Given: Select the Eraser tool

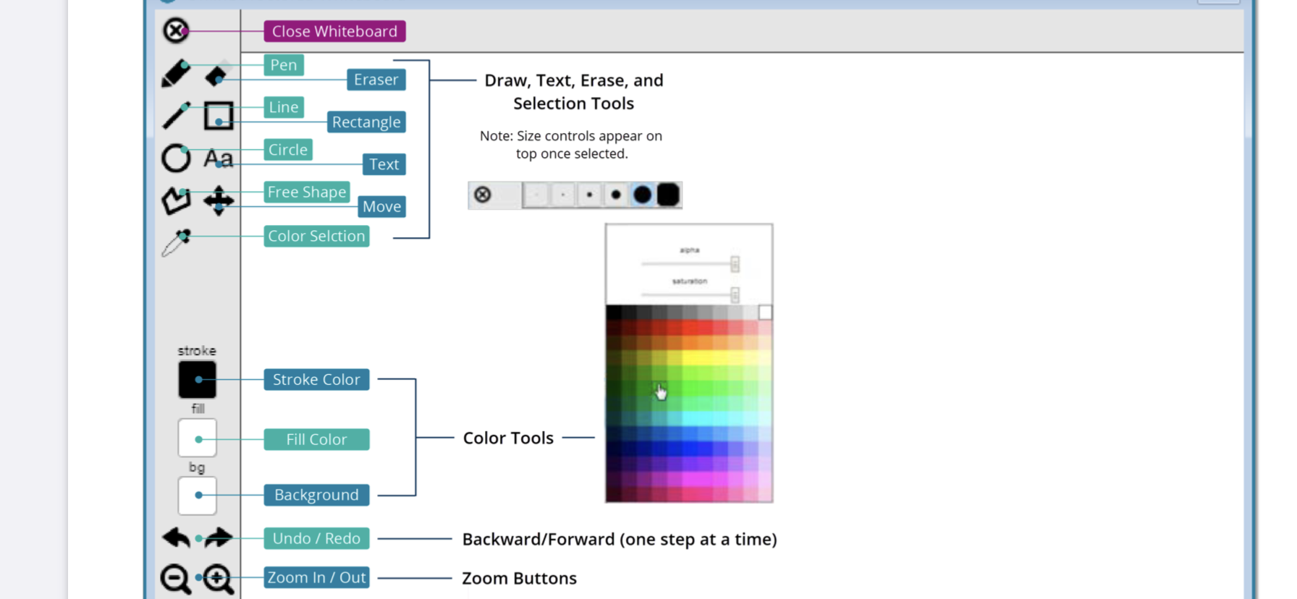Looking at the screenshot, I should [217, 75].
